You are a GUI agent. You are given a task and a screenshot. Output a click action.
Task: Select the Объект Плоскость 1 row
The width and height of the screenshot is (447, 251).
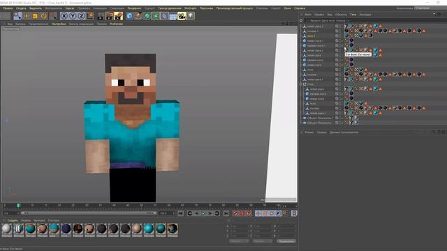tap(320, 118)
